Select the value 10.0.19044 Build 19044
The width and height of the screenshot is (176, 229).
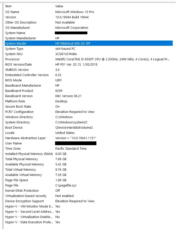point(72,17)
